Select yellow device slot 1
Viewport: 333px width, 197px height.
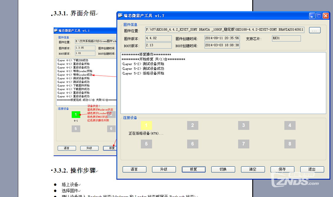pyautogui.click(x=146, y=125)
